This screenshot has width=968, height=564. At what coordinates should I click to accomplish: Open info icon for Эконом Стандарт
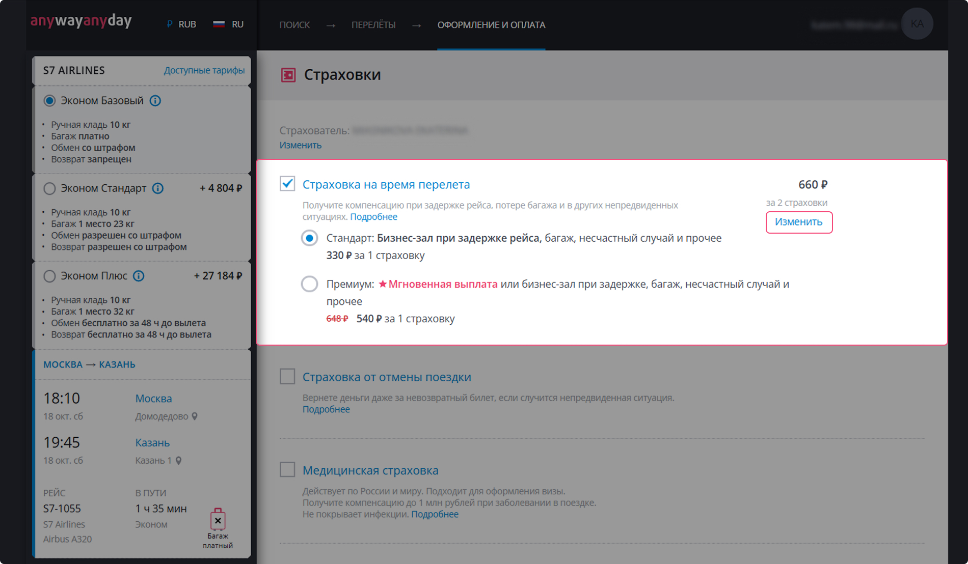tap(158, 188)
